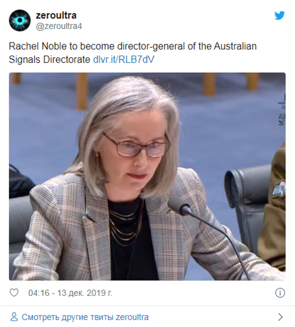Click the phrase 'director-general' in tweet
Screen dimensions: 295x327
[151, 46]
